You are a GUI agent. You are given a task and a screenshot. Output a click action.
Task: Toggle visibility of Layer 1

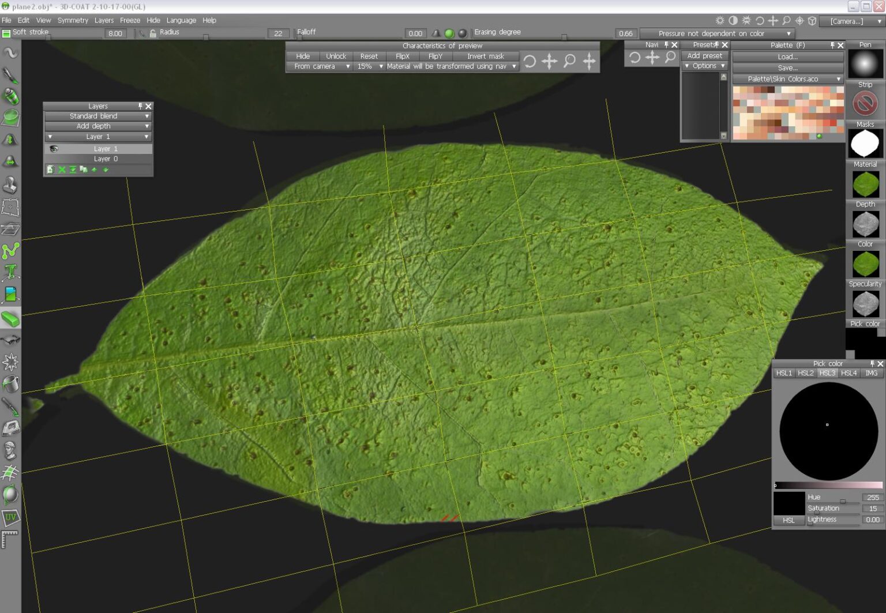54,148
